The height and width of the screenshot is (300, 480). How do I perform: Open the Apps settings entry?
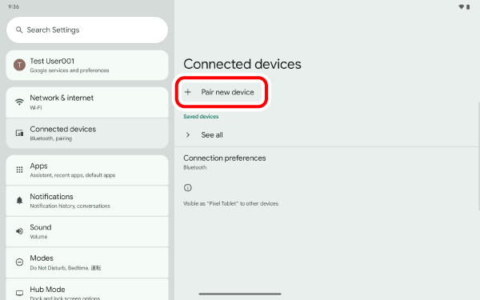(87, 170)
